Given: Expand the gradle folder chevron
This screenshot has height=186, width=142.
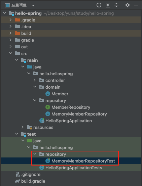Looking at the screenshot, I should coord(10,40).
